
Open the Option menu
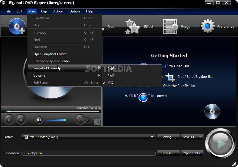tap(74, 11)
